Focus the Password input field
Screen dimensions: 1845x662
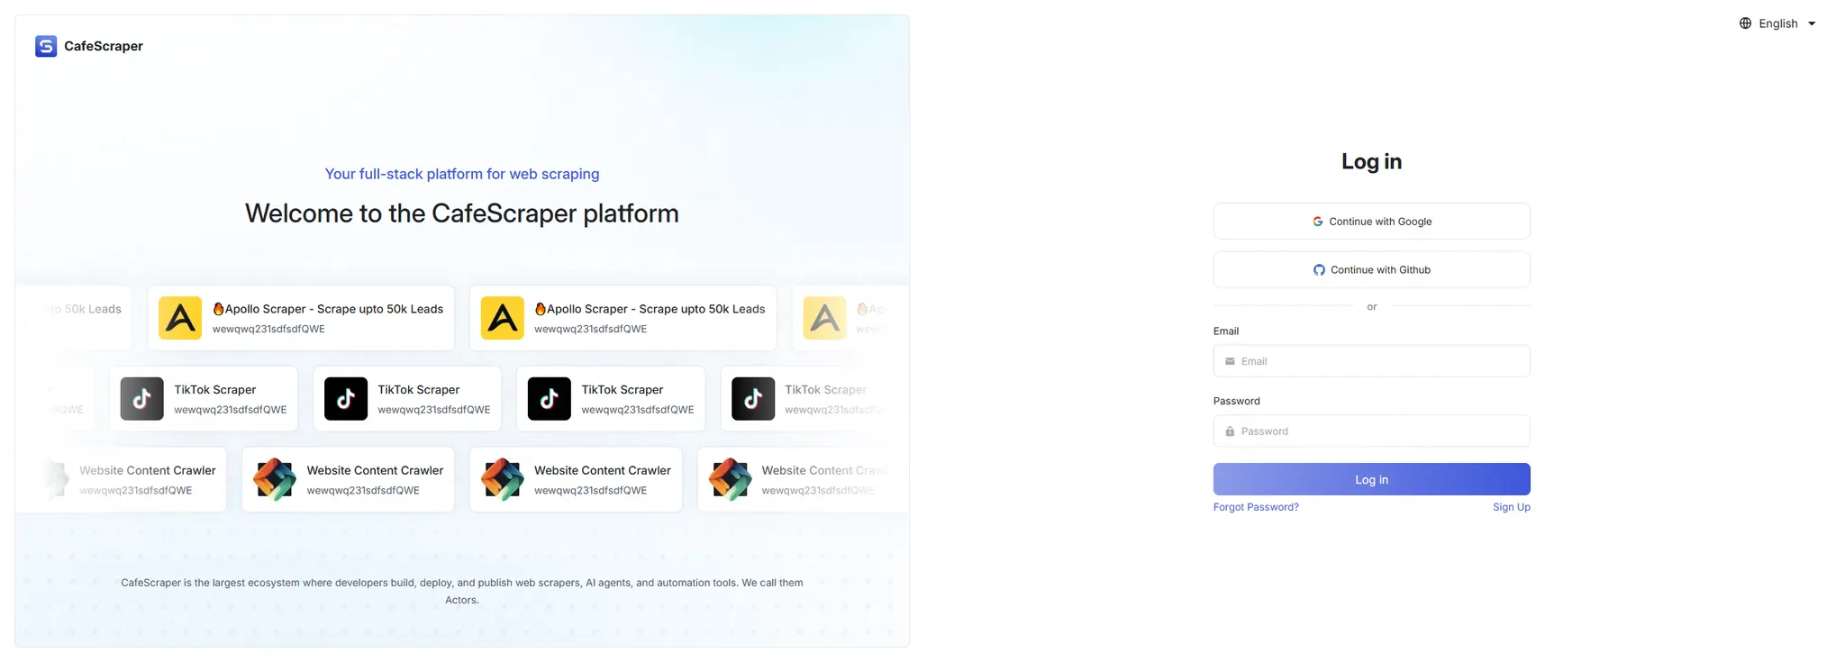pyautogui.click(x=1371, y=431)
